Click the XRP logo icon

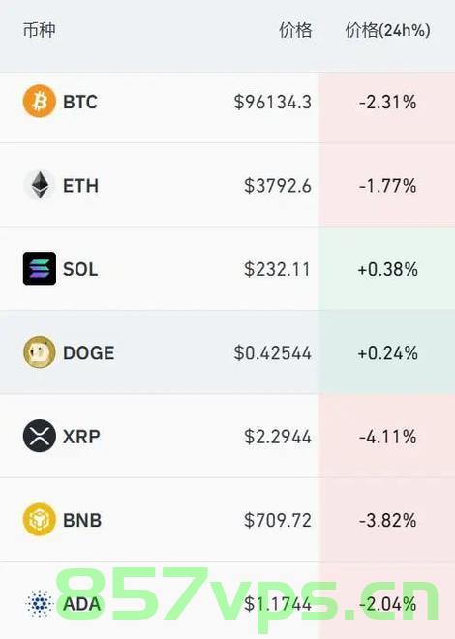[x=40, y=436]
